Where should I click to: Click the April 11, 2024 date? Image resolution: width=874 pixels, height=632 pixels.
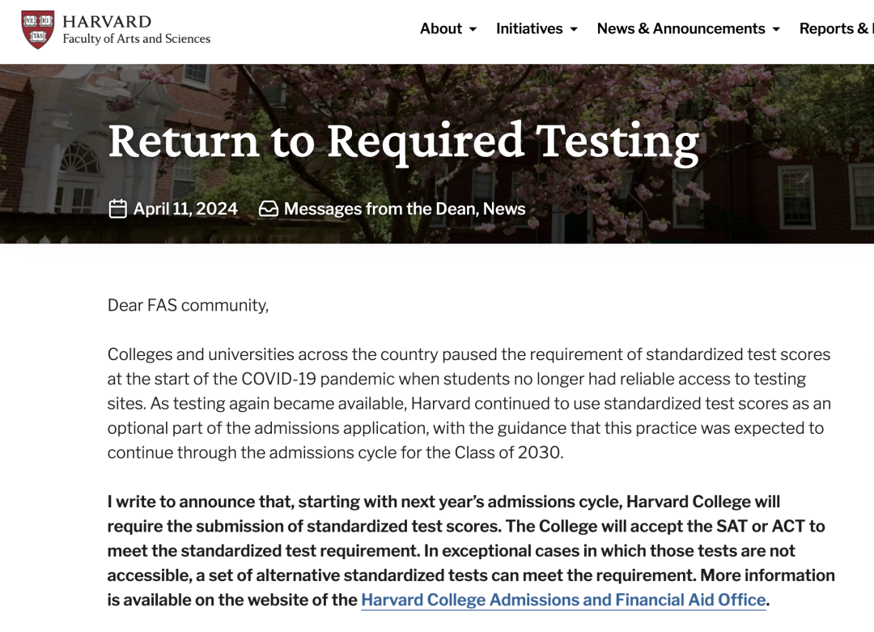185,209
